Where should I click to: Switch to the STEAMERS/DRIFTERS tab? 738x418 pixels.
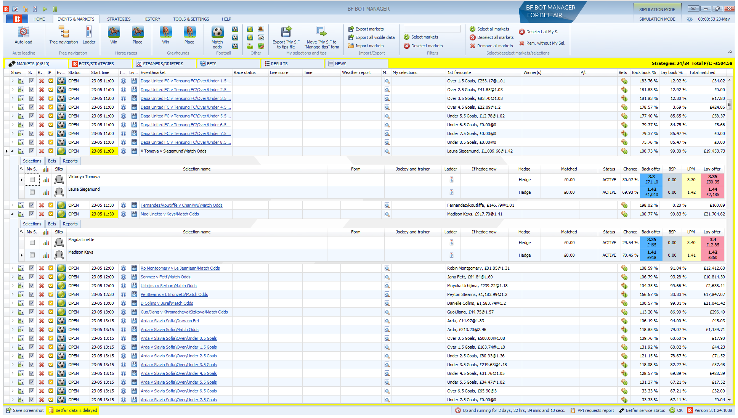point(165,64)
